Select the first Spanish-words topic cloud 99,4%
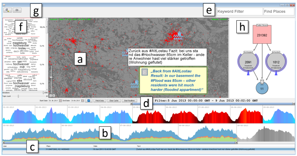The image size is (297, 156). pyautogui.click(x=21, y=27)
